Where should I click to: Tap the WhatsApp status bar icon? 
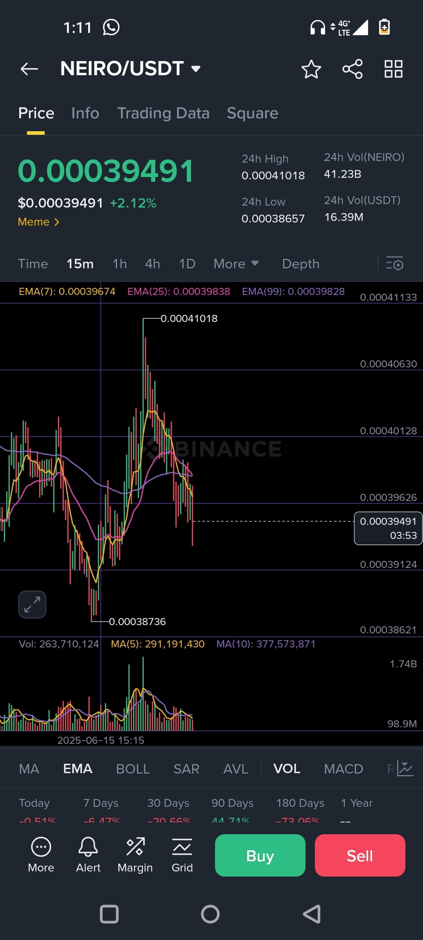111,27
